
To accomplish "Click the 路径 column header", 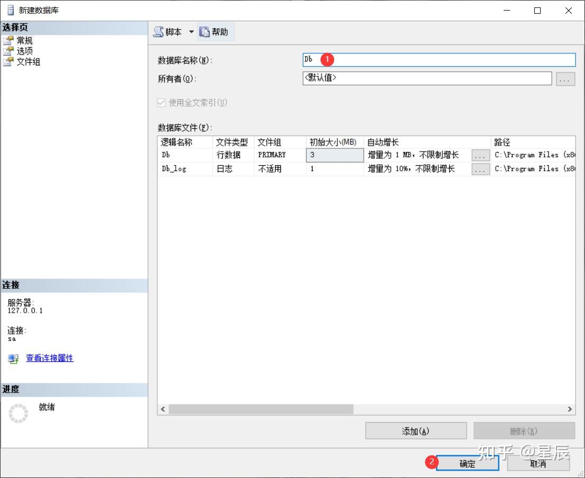I will tap(533, 142).
